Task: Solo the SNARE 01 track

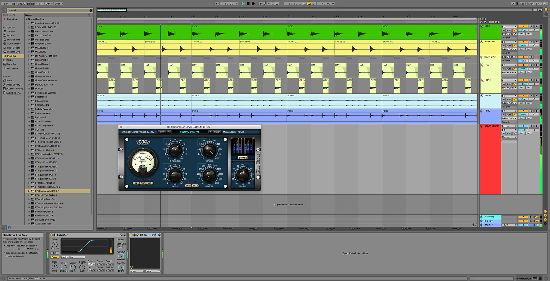Action: 531,42
